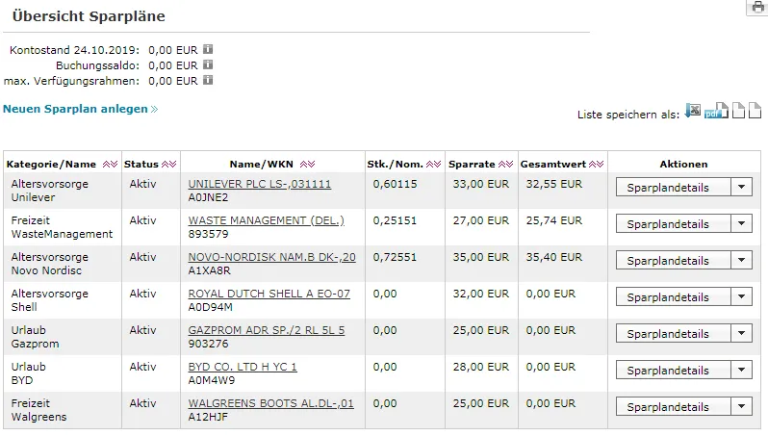The width and height of the screenshot is (768, 436).
Task: Click Sparplandetails button for Gazprom
Action: tap(673, 334)
